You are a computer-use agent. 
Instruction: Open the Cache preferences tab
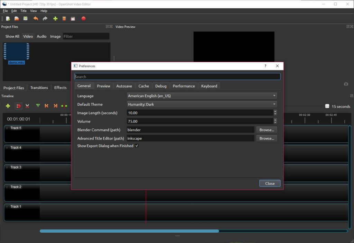[x=143, y=86]
